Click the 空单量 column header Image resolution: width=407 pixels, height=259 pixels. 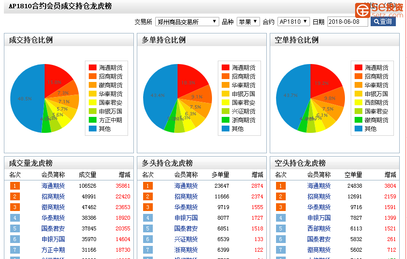click(x=353, y=175)
